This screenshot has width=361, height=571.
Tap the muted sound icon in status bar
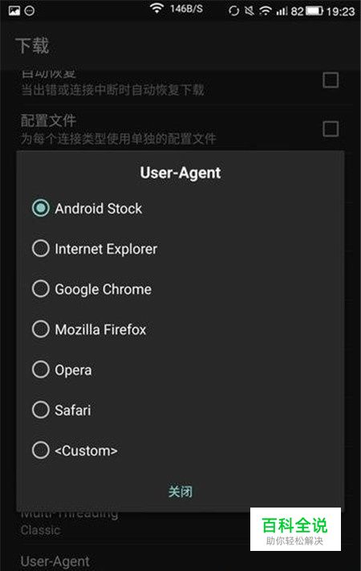click(x=249, y=11)
